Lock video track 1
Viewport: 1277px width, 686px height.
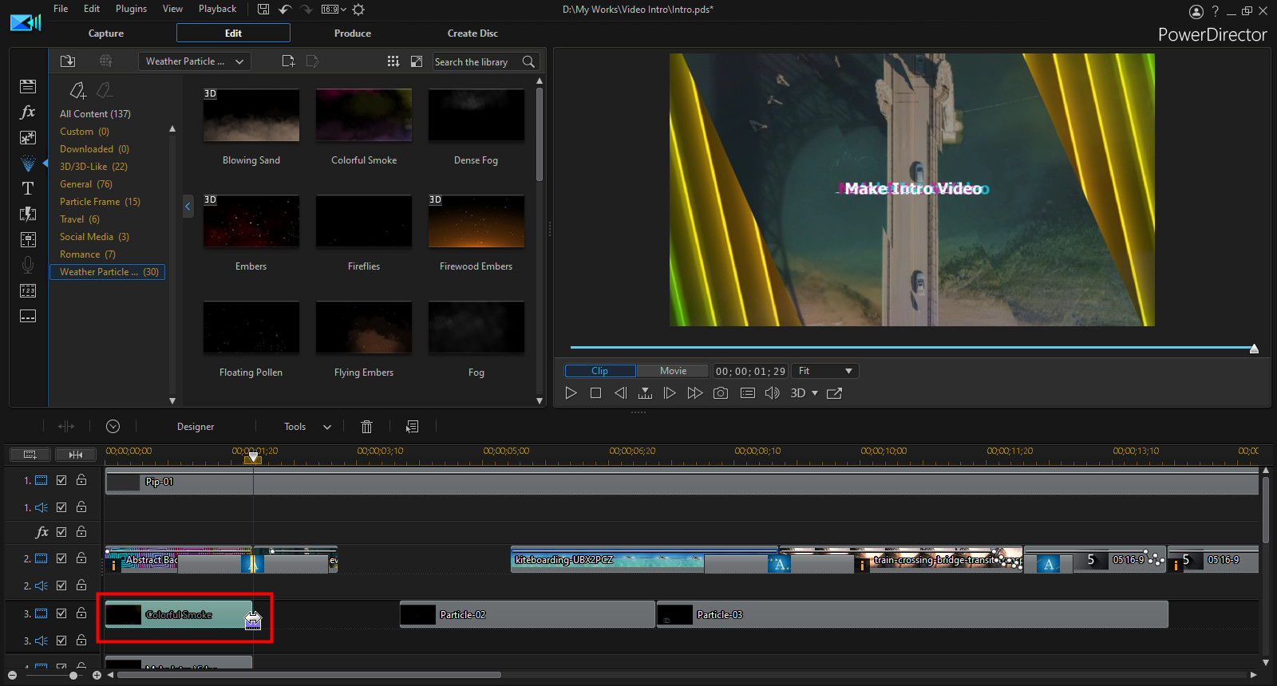pos(81,480)
